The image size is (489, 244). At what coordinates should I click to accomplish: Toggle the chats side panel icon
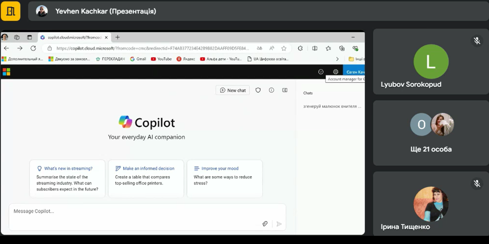(285, 90)
